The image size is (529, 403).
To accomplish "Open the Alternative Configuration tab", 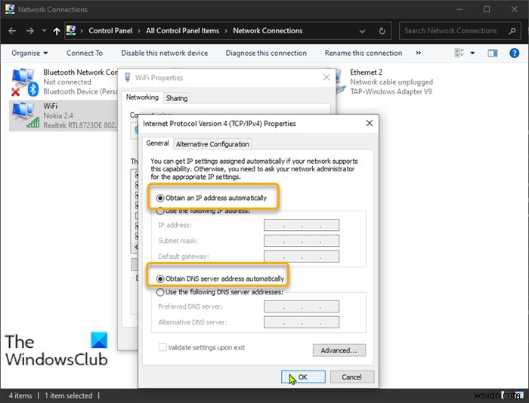I will (212, 144).
